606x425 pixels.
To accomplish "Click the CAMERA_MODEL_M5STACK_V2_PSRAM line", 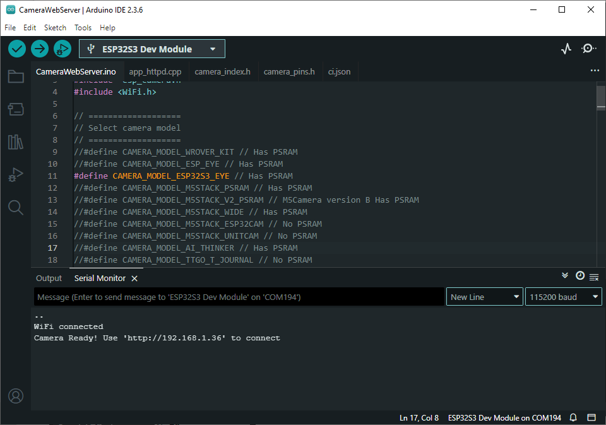I will [247, 200].
